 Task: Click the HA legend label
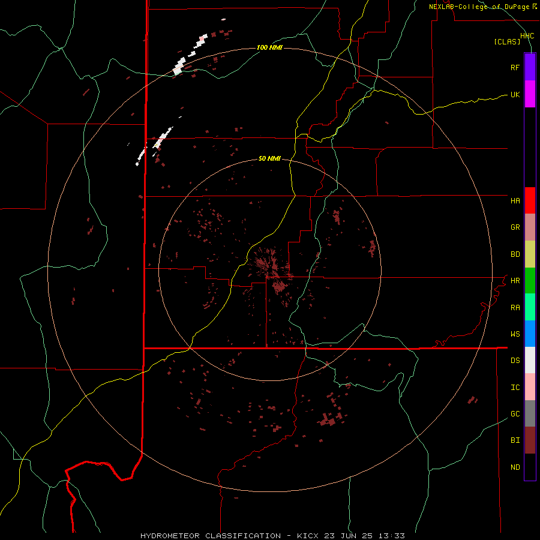click(515, 201)
